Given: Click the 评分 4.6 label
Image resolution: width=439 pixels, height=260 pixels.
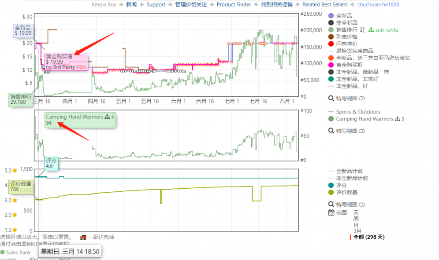Looking at the screenshot, I should pyautogui.click(x=52, y=163).
